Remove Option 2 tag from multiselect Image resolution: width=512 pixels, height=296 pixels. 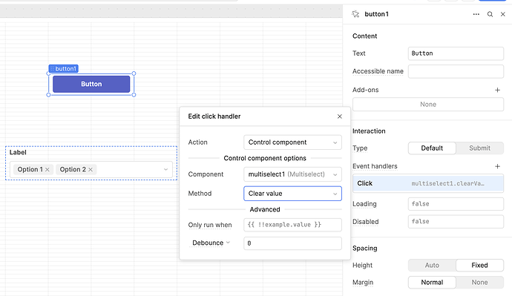(x=91, y=169)
